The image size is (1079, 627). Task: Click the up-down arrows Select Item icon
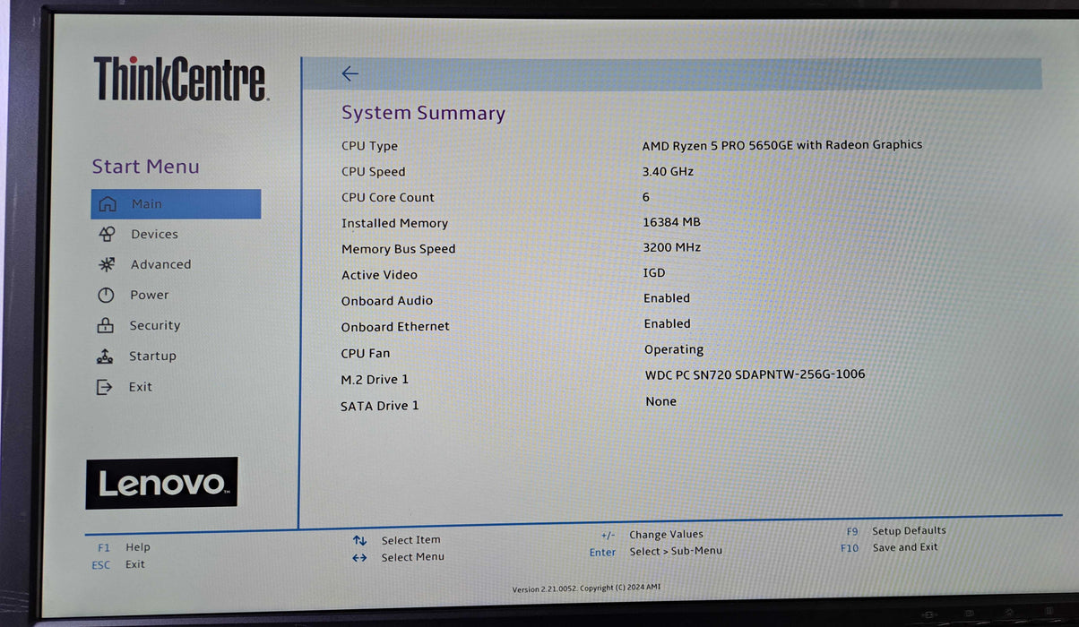click(359, 540)
